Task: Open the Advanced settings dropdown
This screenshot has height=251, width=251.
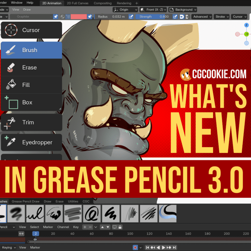Action: pos(202,17)
